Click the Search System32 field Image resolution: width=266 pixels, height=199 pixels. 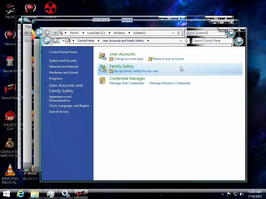(205, 33)
